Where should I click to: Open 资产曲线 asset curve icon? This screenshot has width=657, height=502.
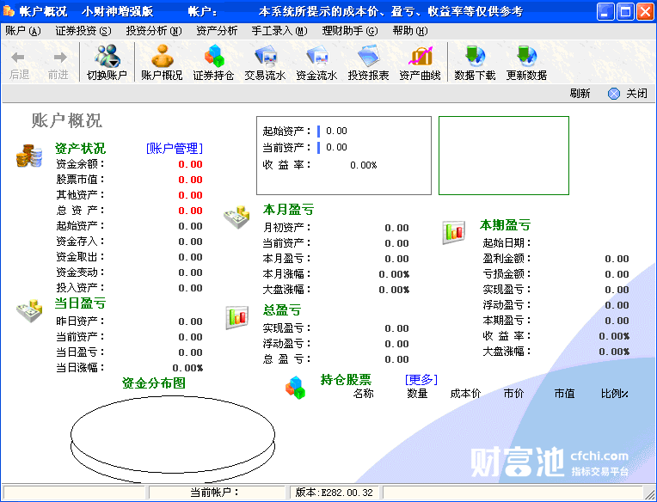tap(421, 56)
